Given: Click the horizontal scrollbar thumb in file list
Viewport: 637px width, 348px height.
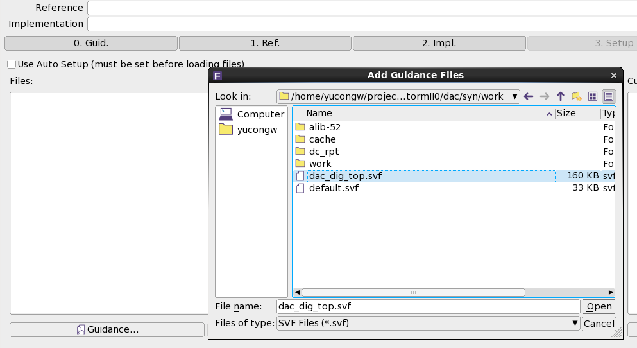Looking at the screenshot, I should 413,292.
